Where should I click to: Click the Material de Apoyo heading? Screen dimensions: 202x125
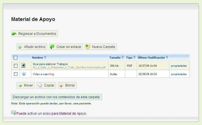click(33, 19)
